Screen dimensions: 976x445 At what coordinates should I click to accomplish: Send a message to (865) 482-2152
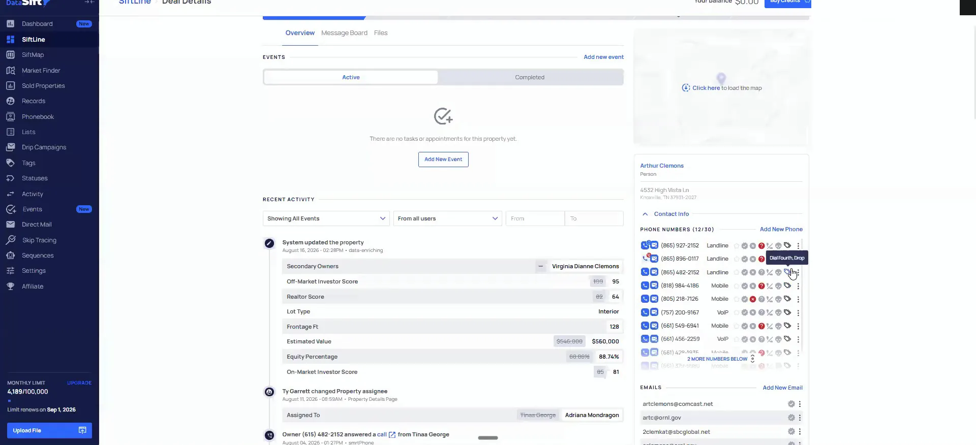(x=654, y=272)
